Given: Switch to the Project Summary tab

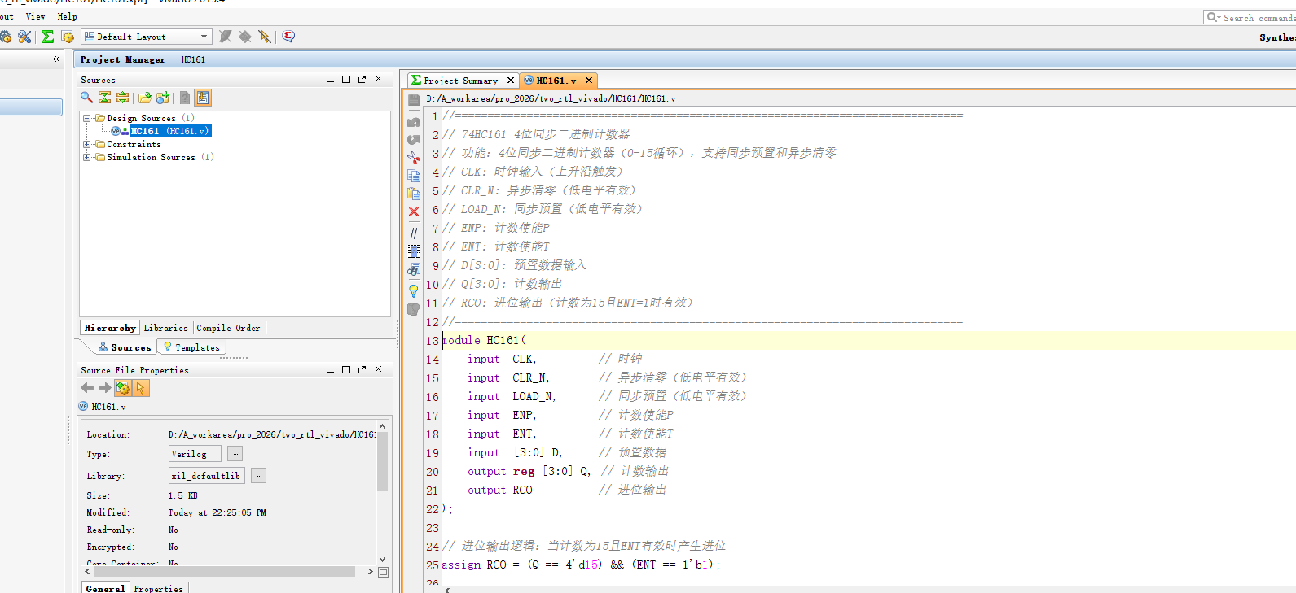Looking at the screenshot, I should [x=462, y=81].
